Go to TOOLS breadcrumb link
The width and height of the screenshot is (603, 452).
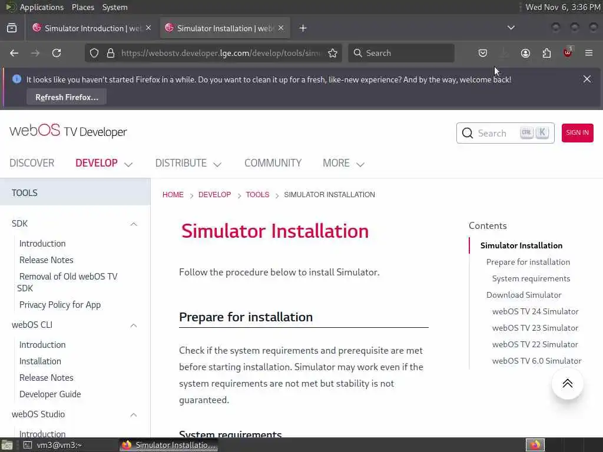tap(257, 194)
